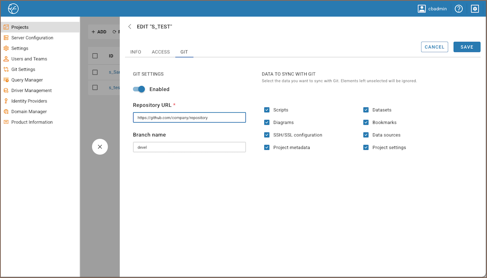Click the CloudBeaver logo icon

pyautogui.click(x=13, y=8)
